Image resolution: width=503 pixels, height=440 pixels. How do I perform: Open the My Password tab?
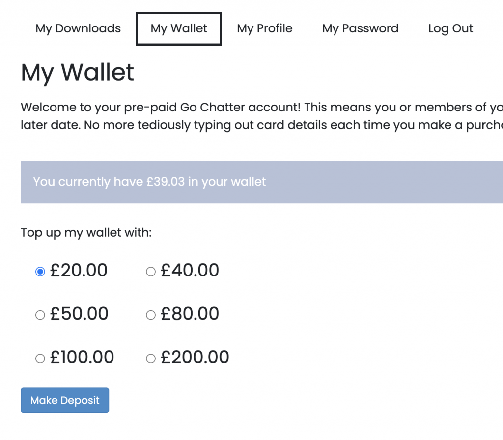[360, 28]
